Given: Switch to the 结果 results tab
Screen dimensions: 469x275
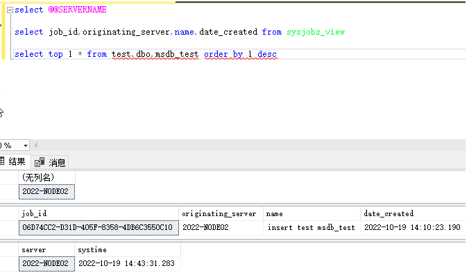Looking at the screenshot, I should click(x=14, y=162).
